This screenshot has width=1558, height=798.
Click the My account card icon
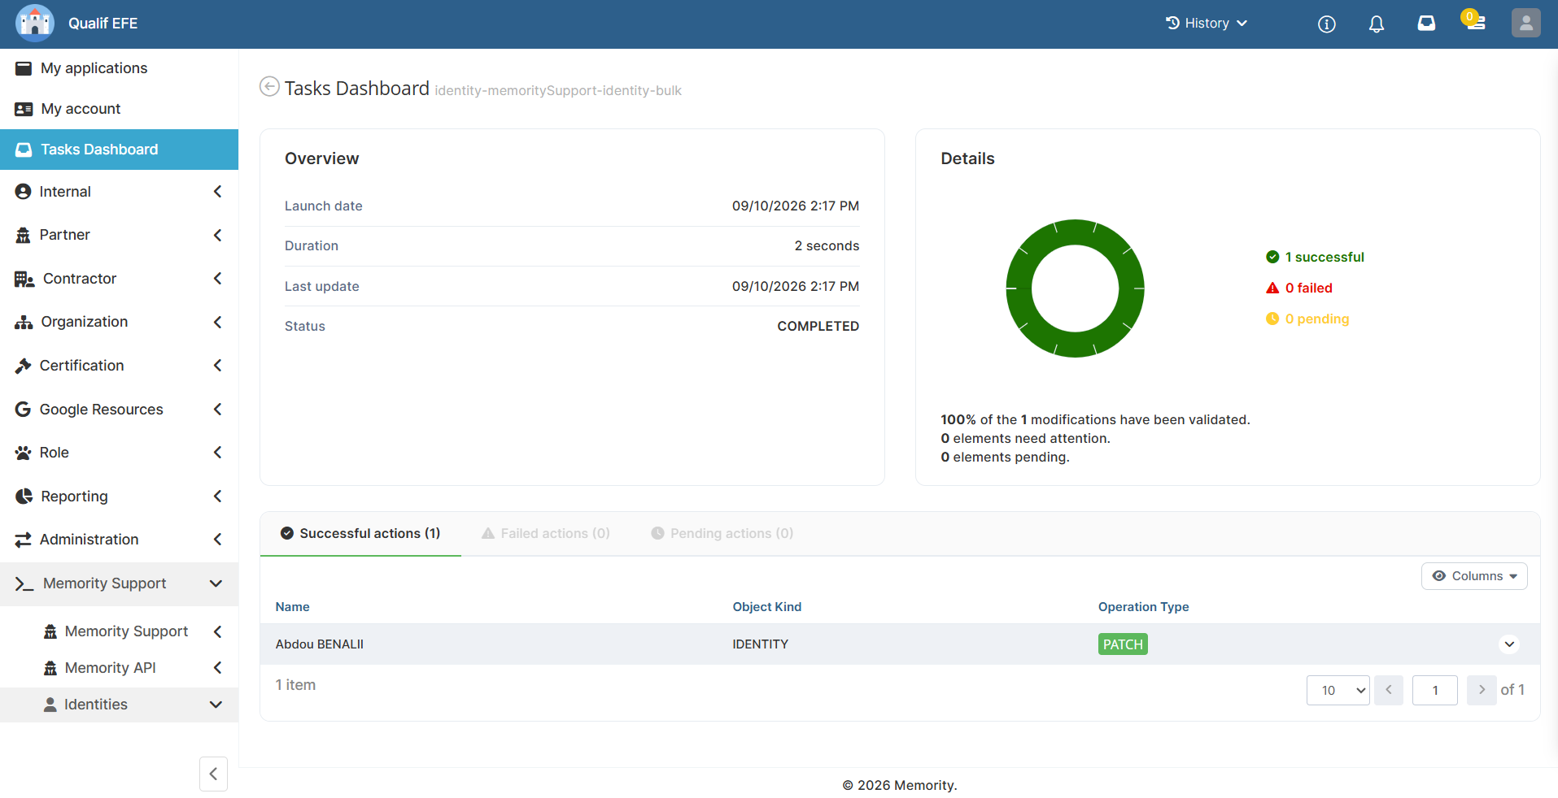[24, 109]
